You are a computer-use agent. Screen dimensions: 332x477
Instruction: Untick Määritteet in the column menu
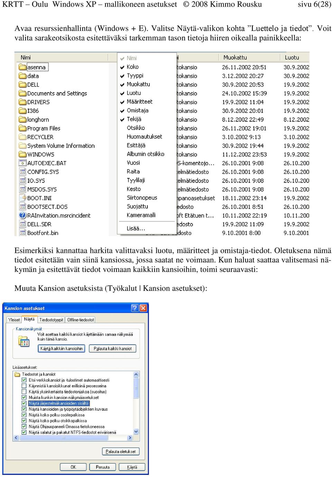[x=147, y=101]
